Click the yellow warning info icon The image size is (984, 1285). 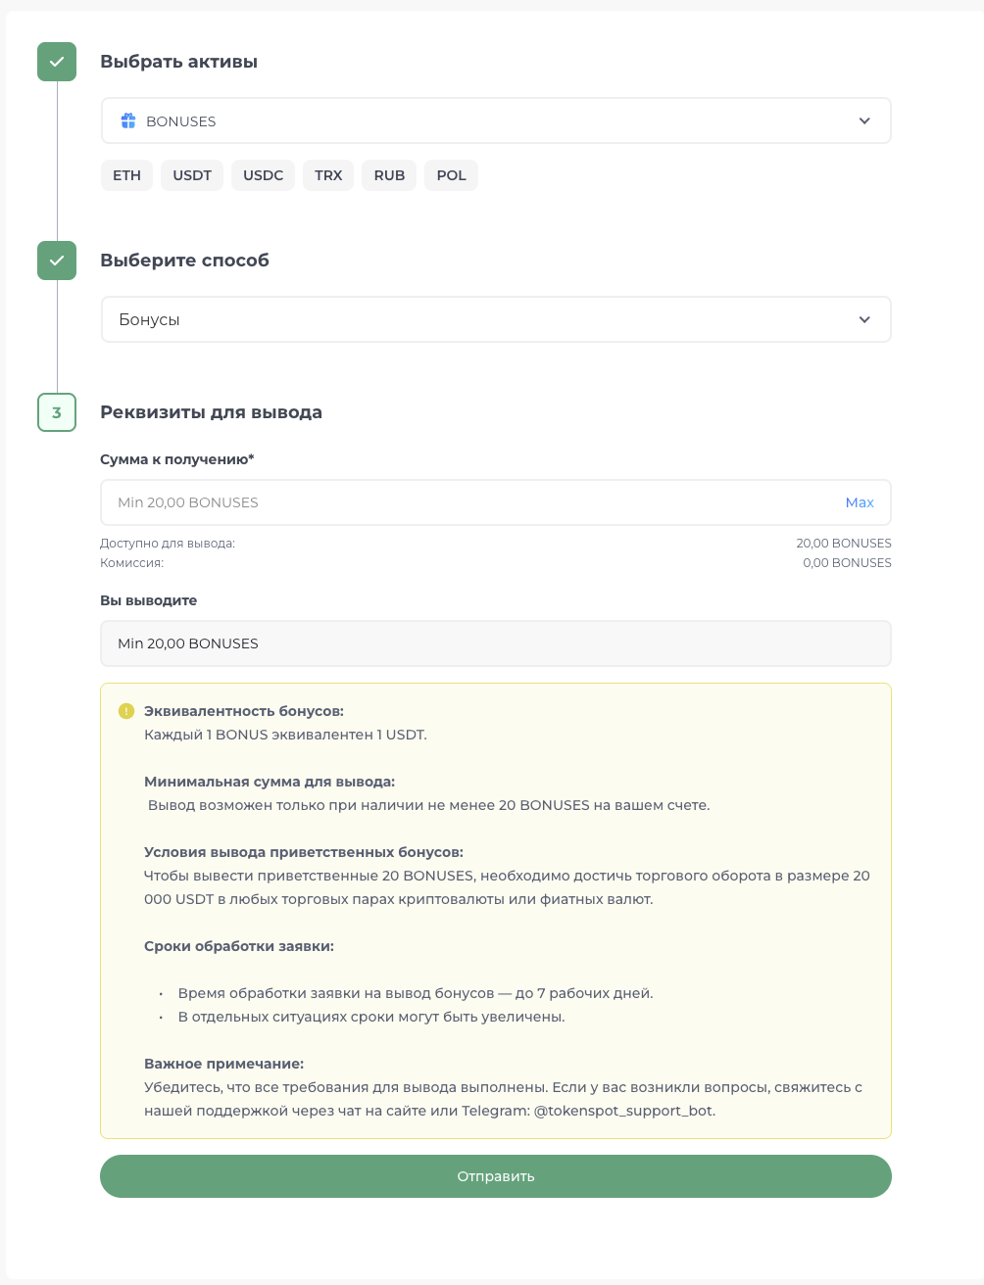pos(126,711)
